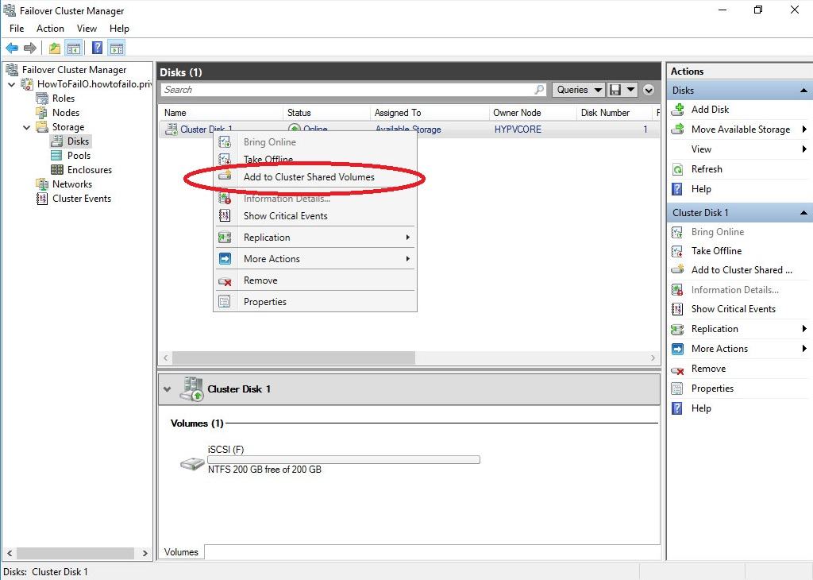Click the Refresh icon in Actions pane

pyautogui.click(x=678, y=169)
